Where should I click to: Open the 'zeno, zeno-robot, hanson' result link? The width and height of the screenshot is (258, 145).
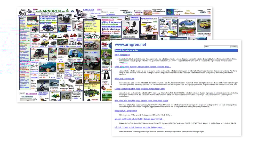pyautogui.click(x=143, y=67)
